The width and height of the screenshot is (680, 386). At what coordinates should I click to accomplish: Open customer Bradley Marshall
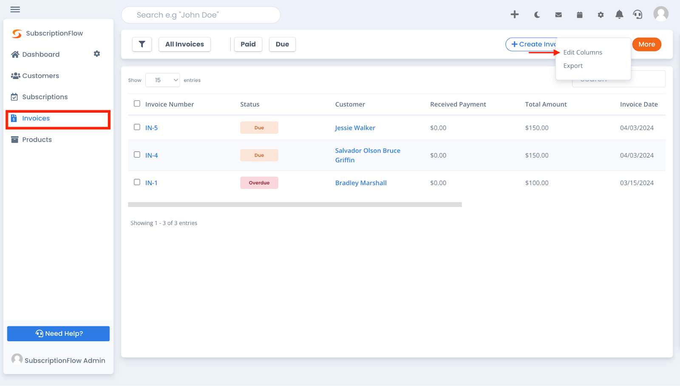[361, 183]
